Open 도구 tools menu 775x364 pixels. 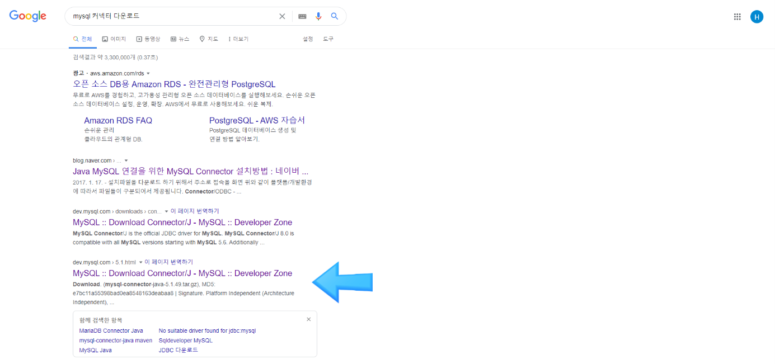click(x=328, y=39)
